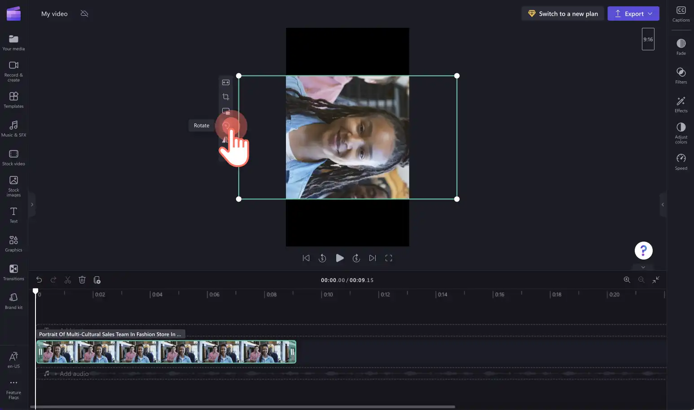
Task: Open Stock images library
Action: [x=13, y=186]
